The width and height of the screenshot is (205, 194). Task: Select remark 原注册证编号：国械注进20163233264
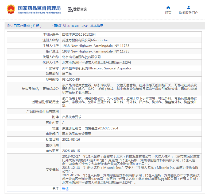90,128
